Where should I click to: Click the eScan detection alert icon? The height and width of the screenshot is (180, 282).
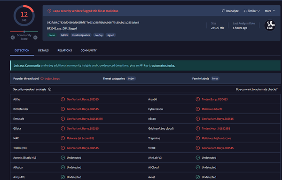pyautogui.click(x=198, y=119)
